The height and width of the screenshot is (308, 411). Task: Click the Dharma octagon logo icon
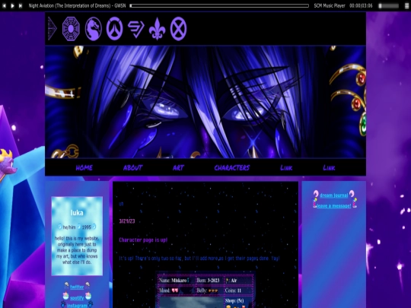pyautogui.click(x=71, y=29)
